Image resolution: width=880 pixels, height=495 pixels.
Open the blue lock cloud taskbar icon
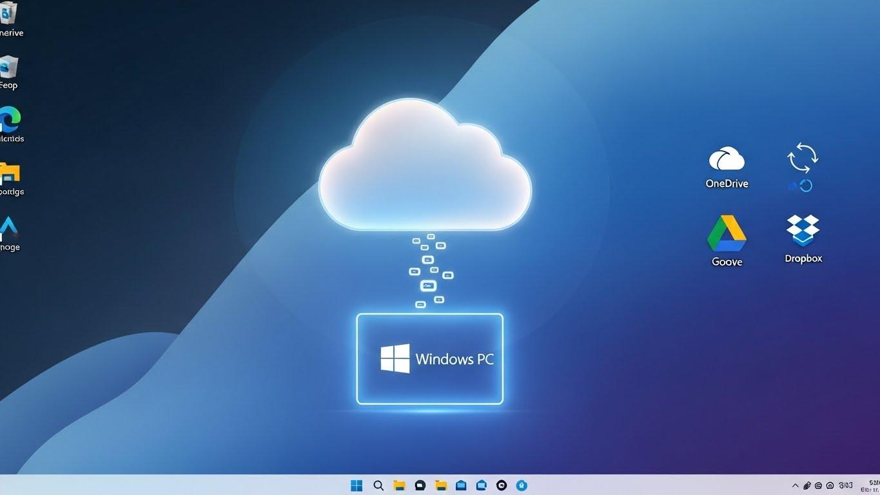[522, 485]
